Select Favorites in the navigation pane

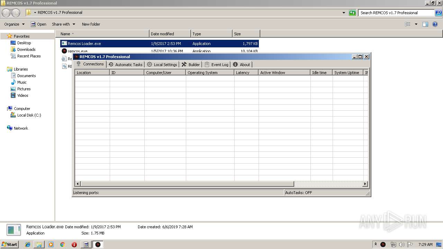click(21, 36)
